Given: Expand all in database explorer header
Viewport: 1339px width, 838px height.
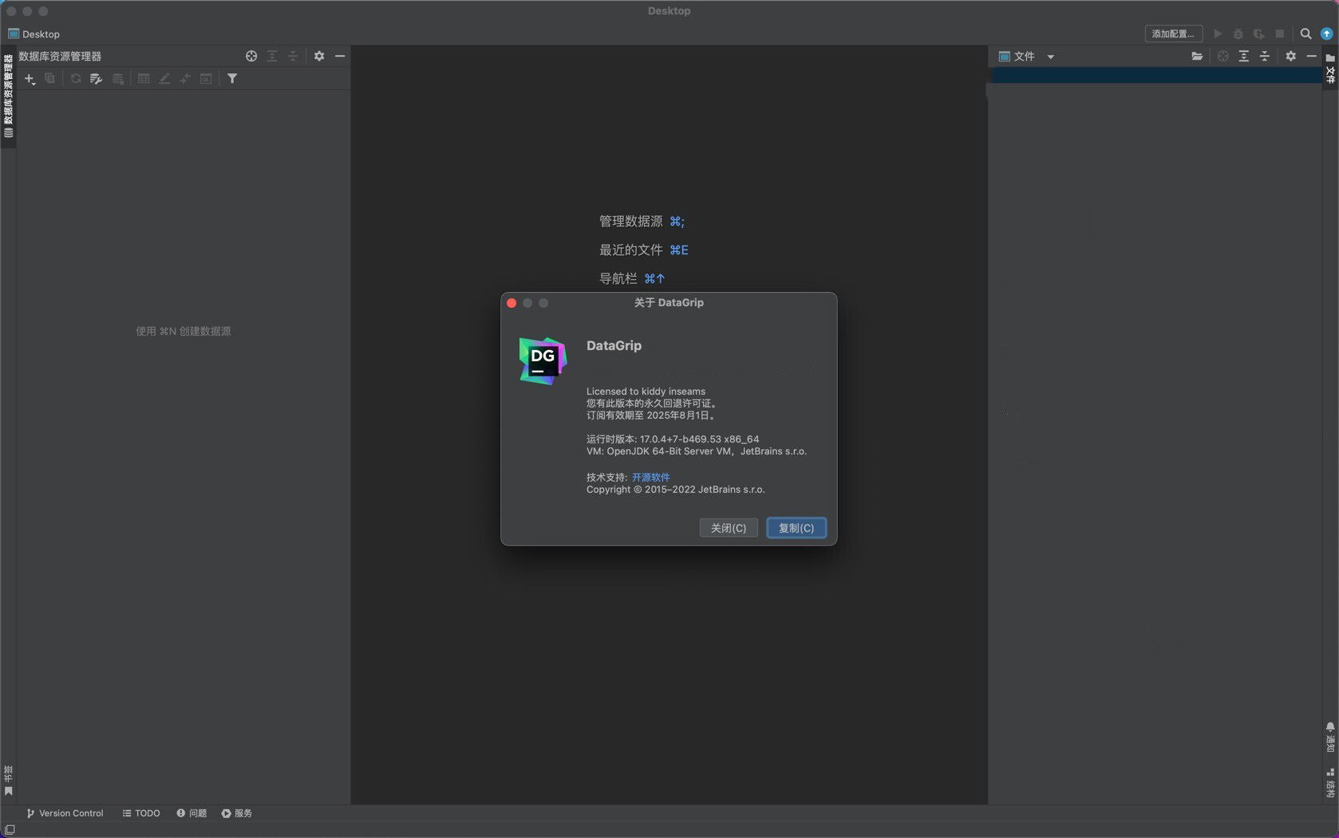Looking at the screenshot, I should click(272, 56).
